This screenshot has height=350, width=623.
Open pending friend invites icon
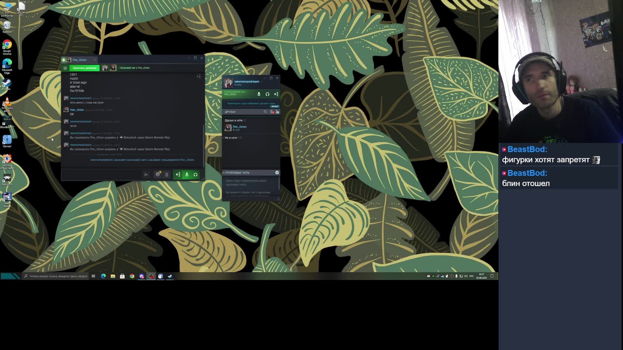(272, 112)
